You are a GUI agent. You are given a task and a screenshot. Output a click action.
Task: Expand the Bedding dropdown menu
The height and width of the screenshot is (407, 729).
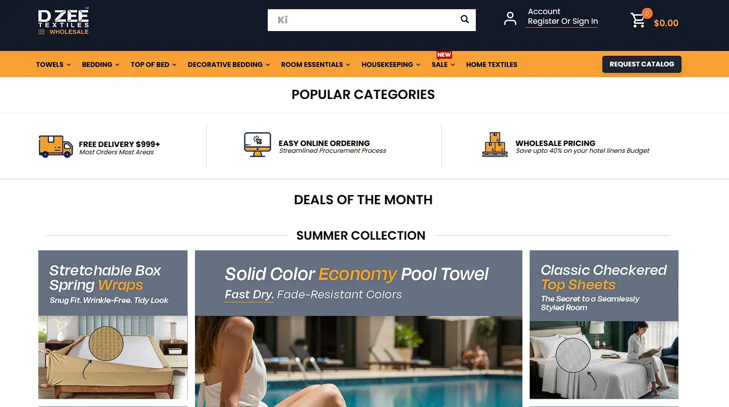pyautogui.click(x=101, y=65)
